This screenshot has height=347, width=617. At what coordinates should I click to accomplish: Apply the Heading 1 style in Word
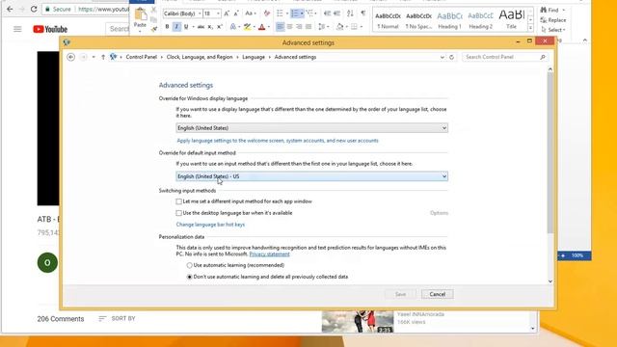tap(450, 19)
